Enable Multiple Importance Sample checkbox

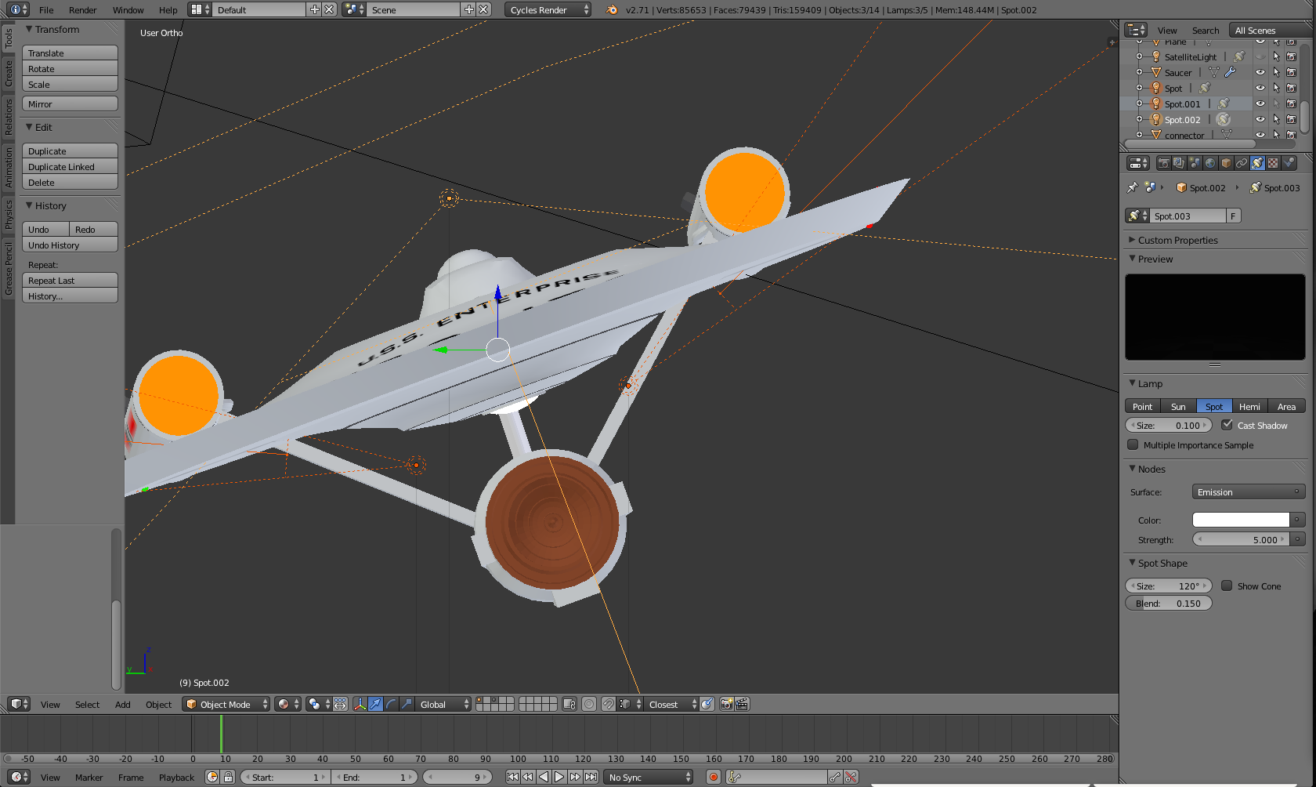point(1133,444)
